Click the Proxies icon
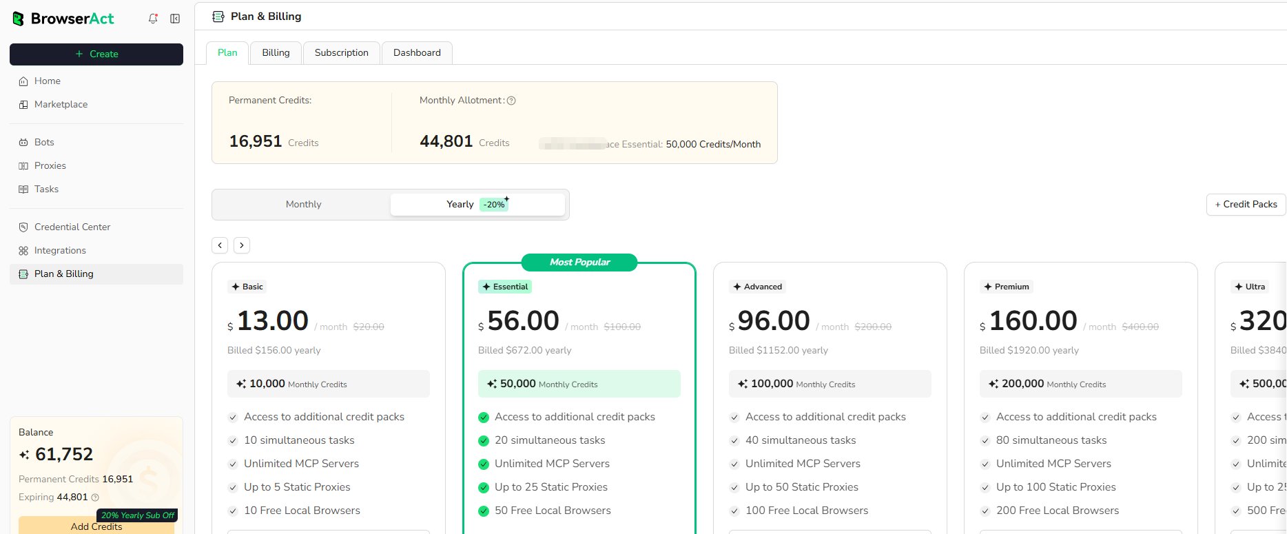Screen dimensions: 1287x534 (23, 166)
